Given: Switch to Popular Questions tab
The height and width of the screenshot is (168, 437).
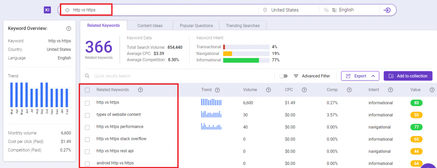Looking at the screenshot, I should [x=196, y=25].
